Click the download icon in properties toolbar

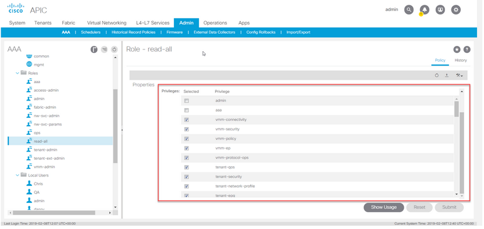click(x=447, y=76)
